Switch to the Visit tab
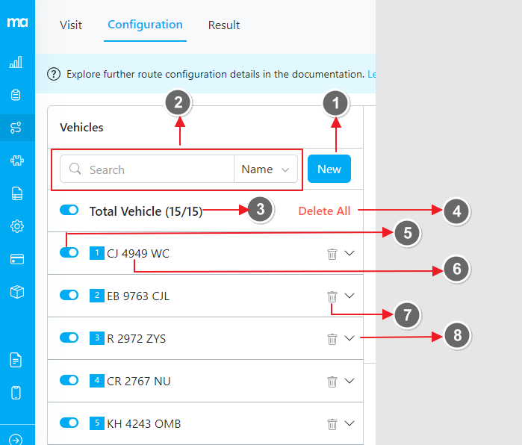 (x=71, y=25)
